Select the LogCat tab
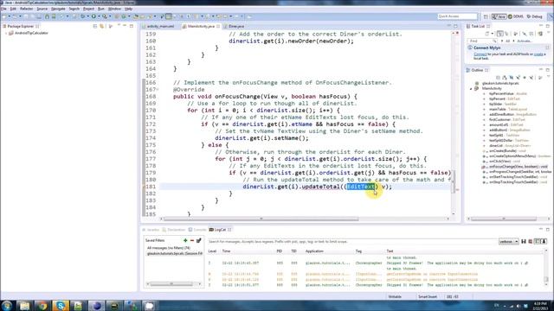The width and height of the screenshot is (554, 311). point(220,230)
